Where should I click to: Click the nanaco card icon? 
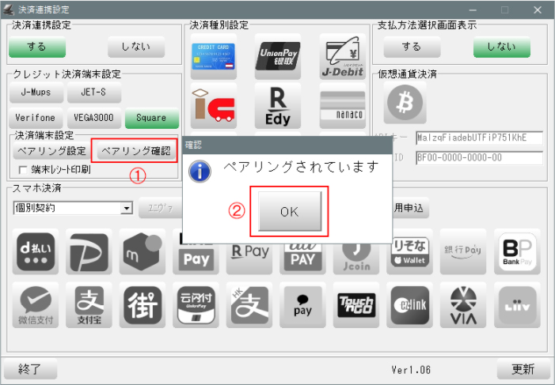click(x=342, y=105)
